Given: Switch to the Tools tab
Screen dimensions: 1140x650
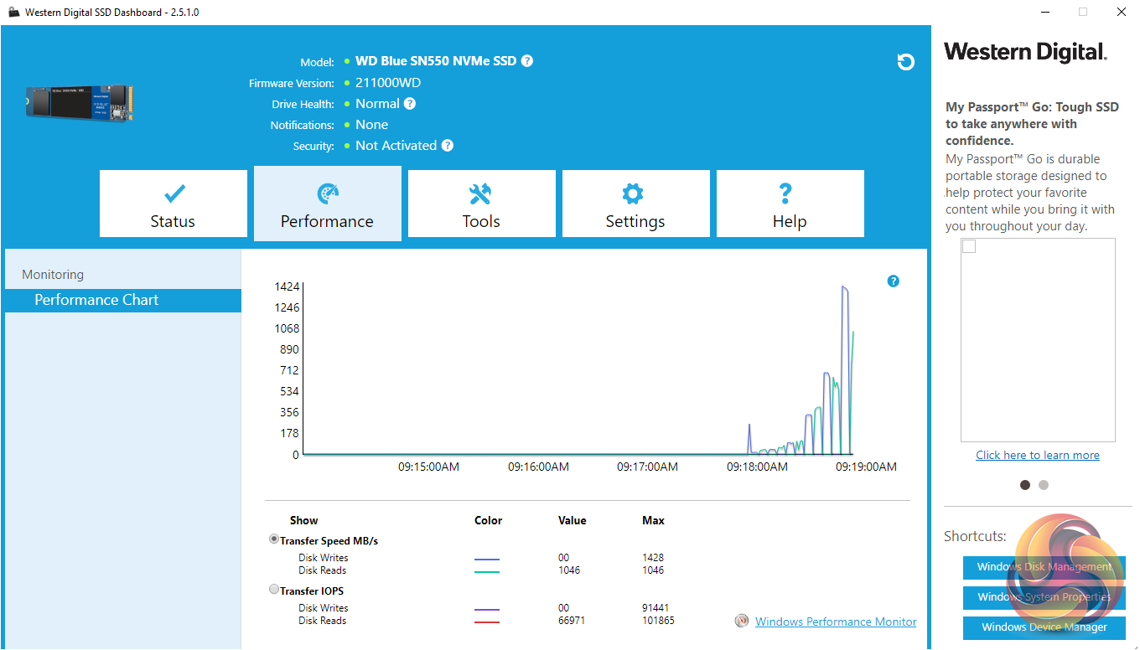Looking at the screenshot, I should tap(481, 204).
